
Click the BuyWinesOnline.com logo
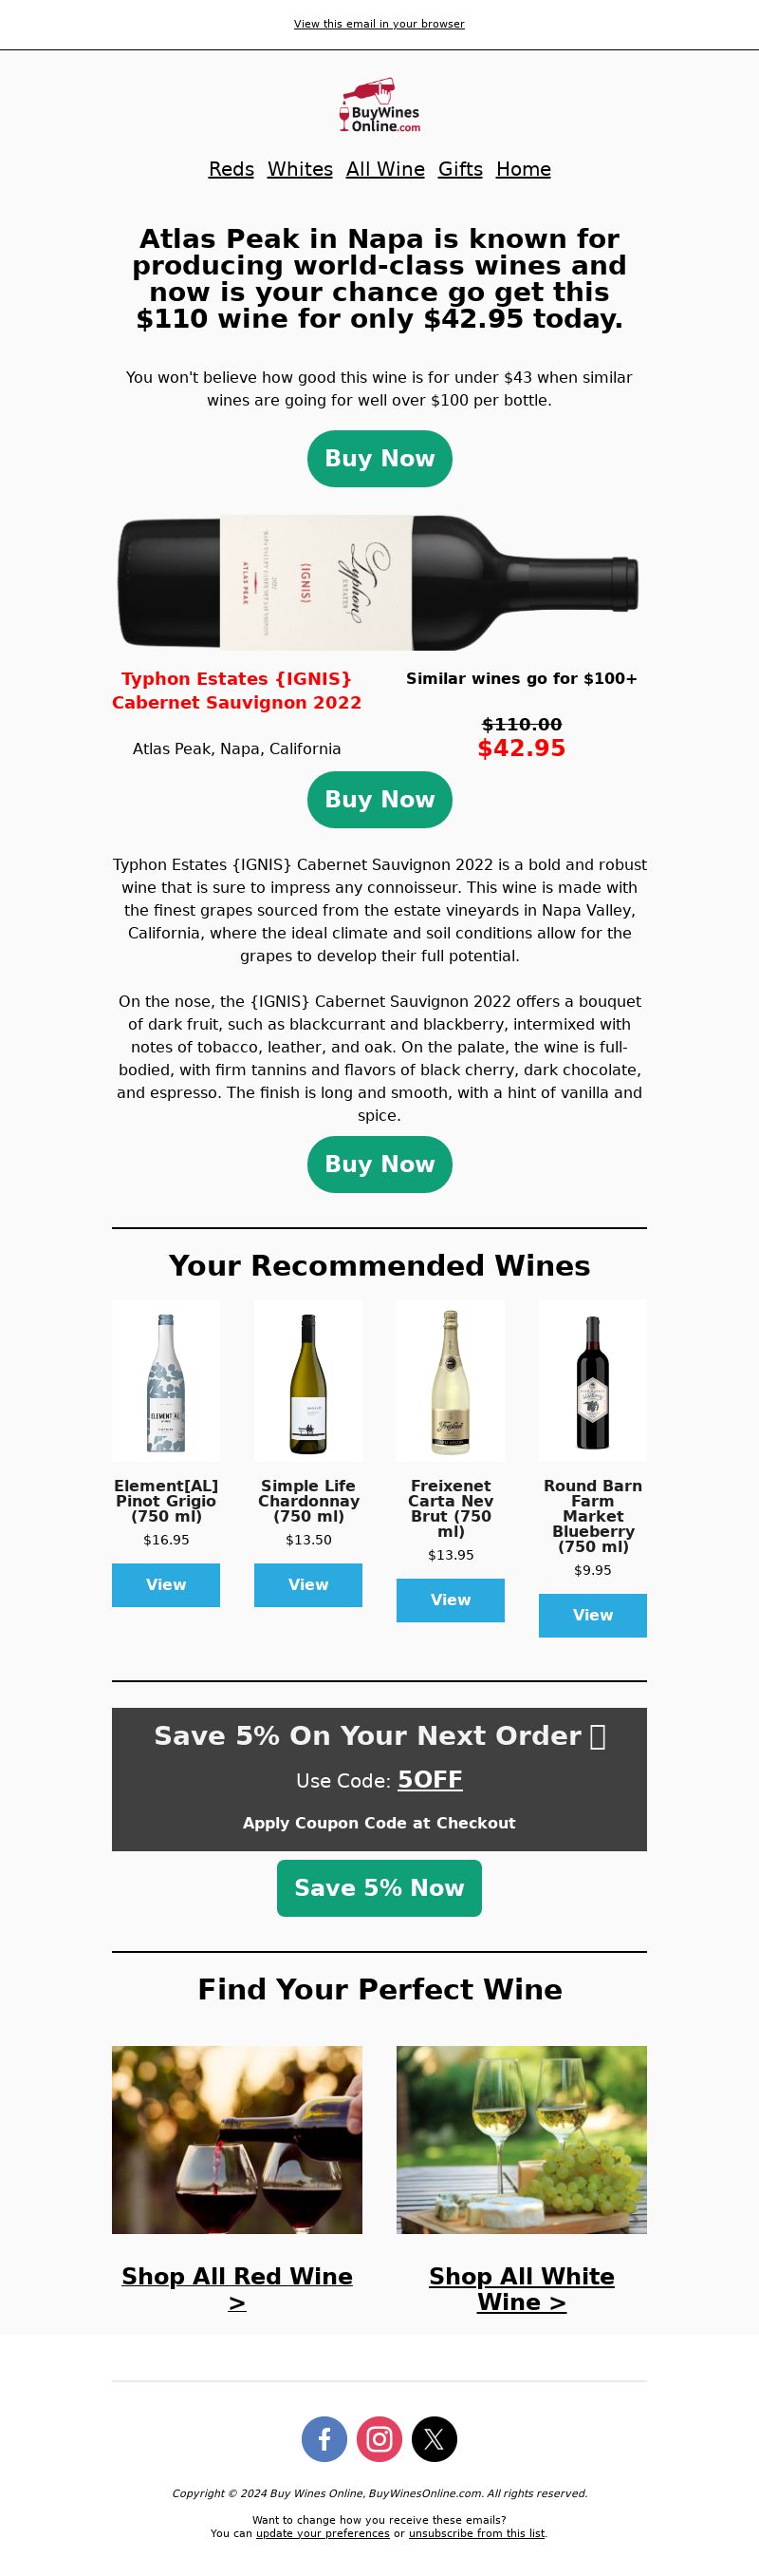tap(379, 106)
